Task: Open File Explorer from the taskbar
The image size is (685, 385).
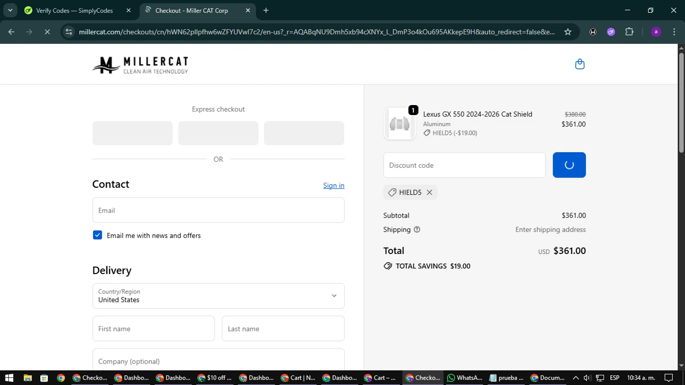Action: (x=28, y=378)
